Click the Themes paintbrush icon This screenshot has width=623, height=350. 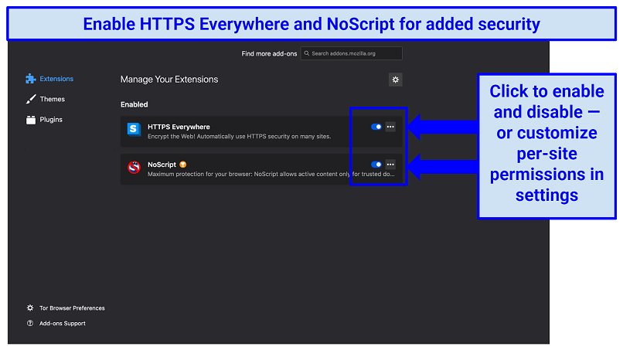coord(31,99)
